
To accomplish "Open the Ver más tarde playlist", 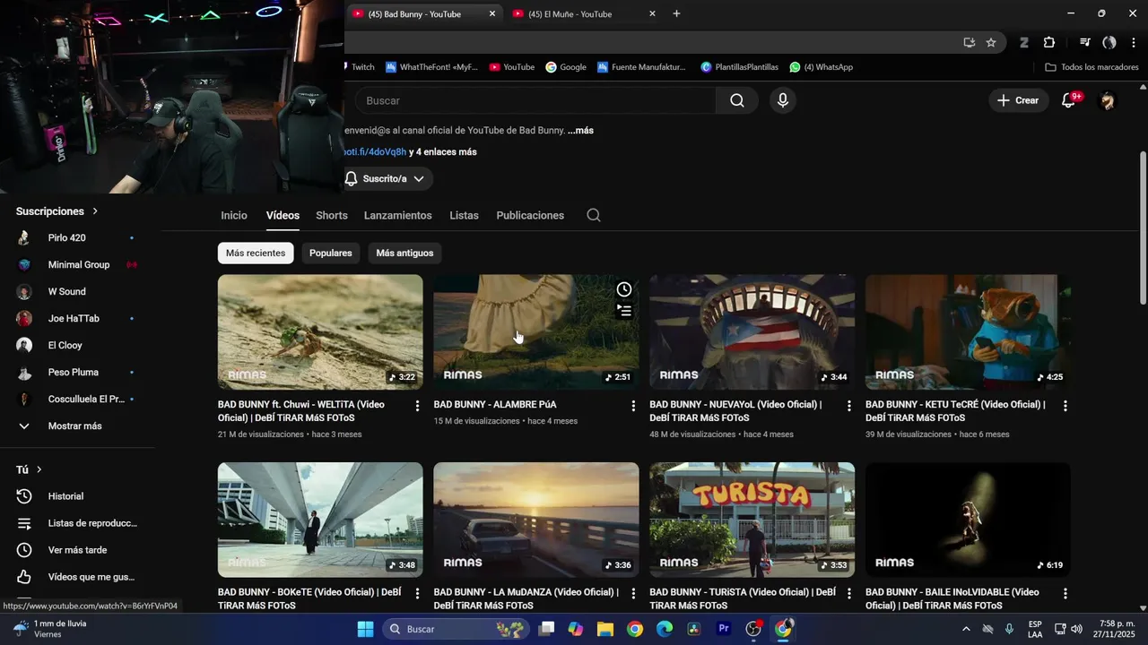I will [x=77, y=550].
